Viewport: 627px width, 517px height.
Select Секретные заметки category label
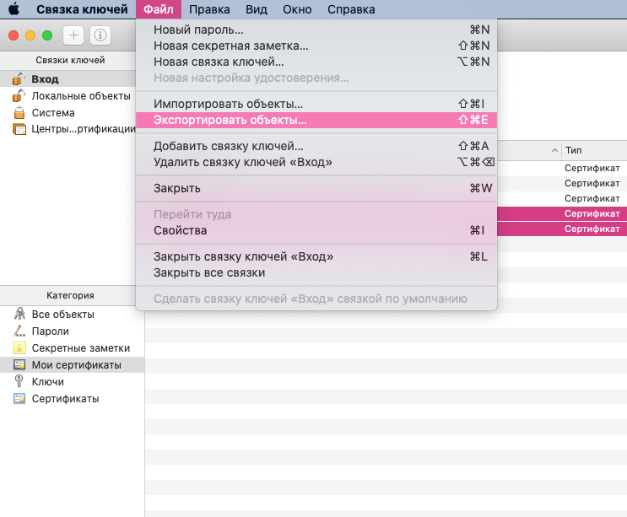(81, 348)
